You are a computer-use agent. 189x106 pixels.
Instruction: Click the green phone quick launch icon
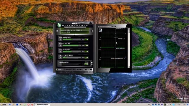click(x=25, y=105)
